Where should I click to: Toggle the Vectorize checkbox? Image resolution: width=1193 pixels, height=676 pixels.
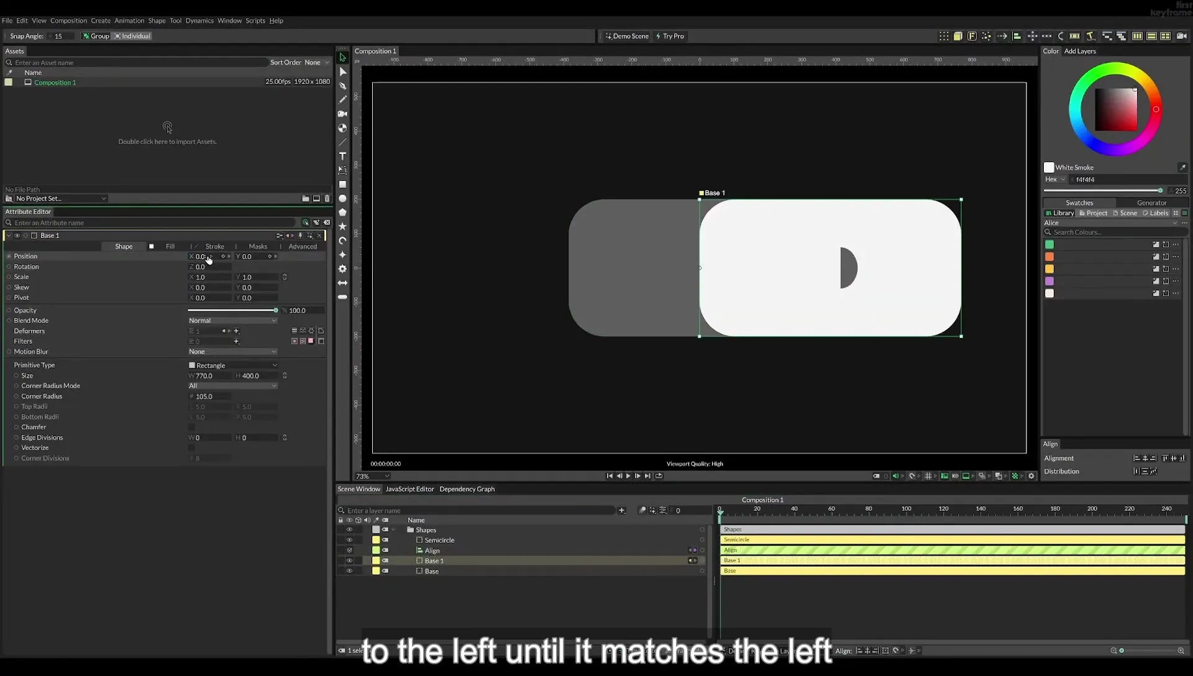191,448
